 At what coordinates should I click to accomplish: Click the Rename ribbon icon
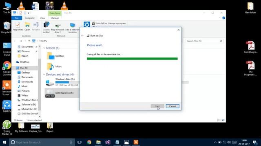coord(36,26)
